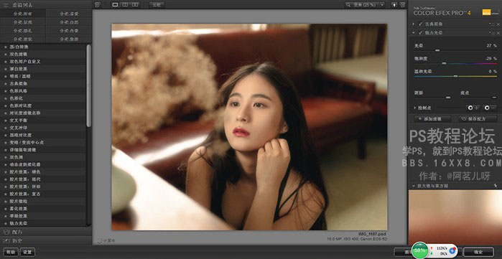Select the 分类.肖像 portrait category tab

click(x=69, y=31)
